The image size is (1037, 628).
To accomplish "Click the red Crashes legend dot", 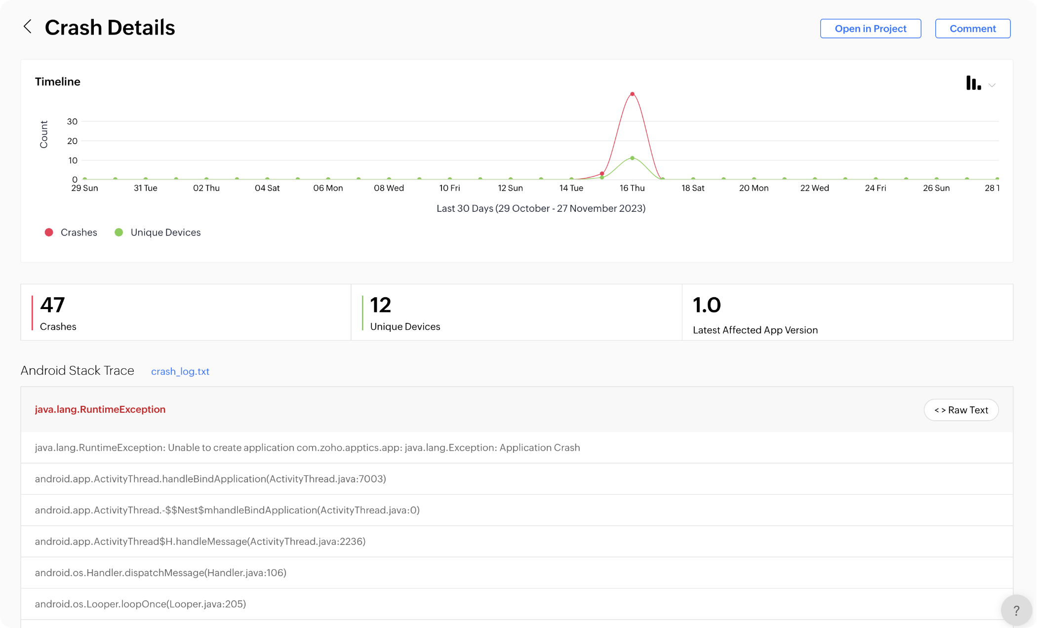I will (x=49, y=233).
